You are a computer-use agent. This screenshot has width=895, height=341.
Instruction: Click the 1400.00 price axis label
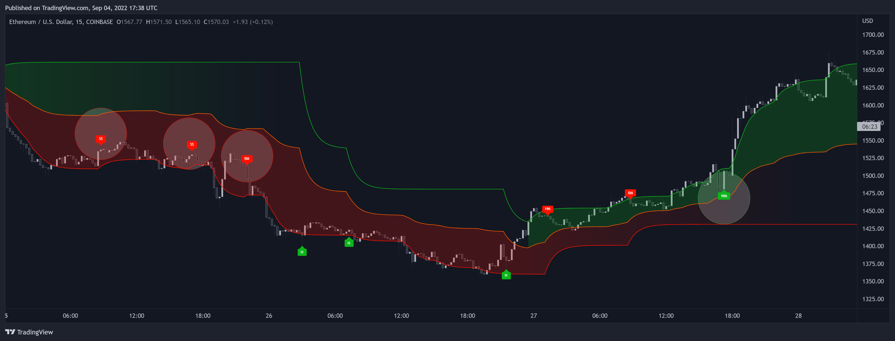[873, 246]
